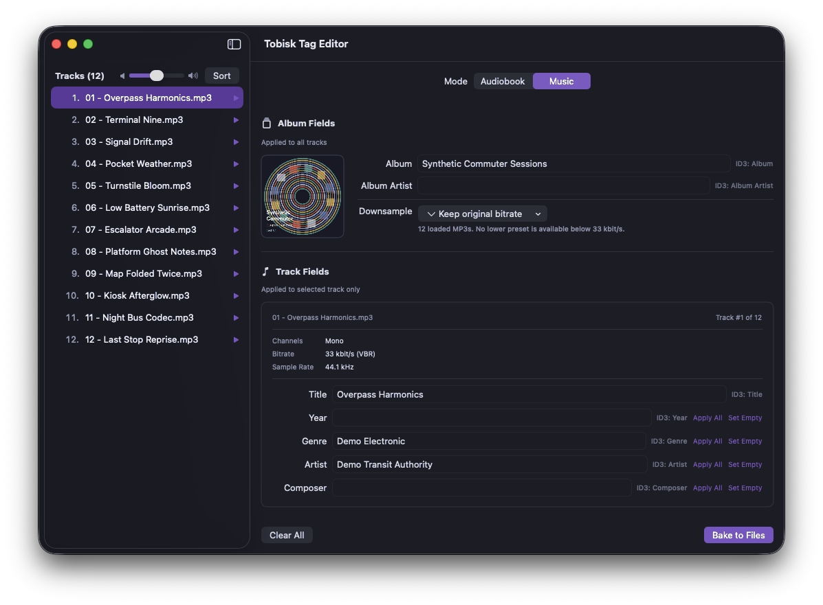Screen dimensions: 823x605
Task: Set Composer field empty
Action: click(x=745, y=488)
